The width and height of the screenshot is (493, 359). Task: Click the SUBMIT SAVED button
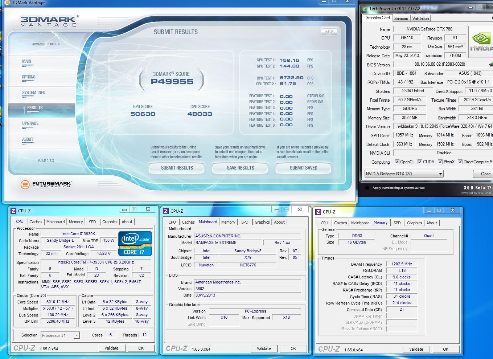(303, 168)
